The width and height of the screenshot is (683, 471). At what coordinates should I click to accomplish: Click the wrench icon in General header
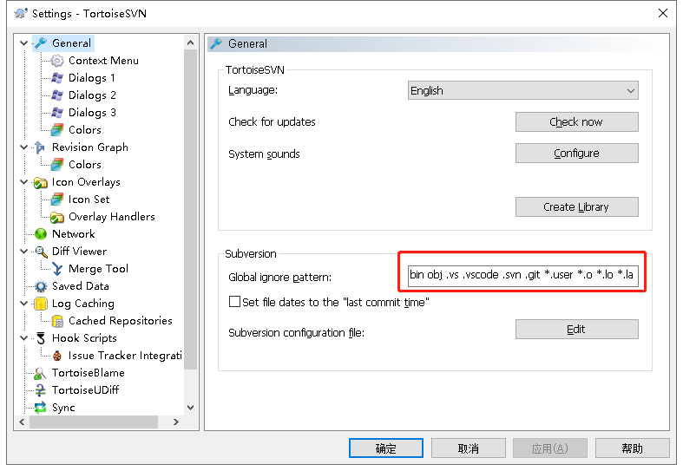coord(216,43)
